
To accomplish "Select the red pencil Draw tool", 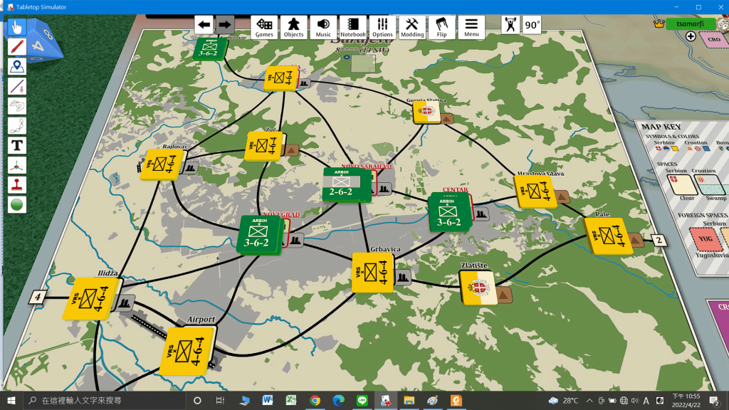I will tap(17, 47).
